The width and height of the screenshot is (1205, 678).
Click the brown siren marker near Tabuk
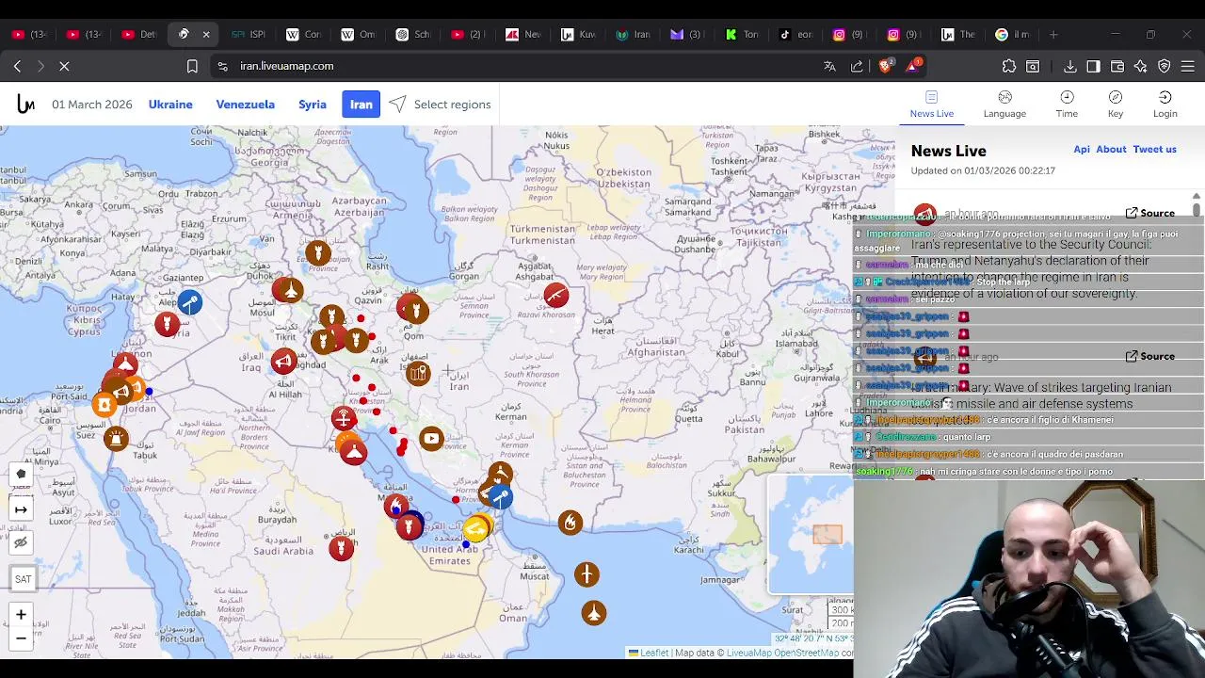(116, 438)
